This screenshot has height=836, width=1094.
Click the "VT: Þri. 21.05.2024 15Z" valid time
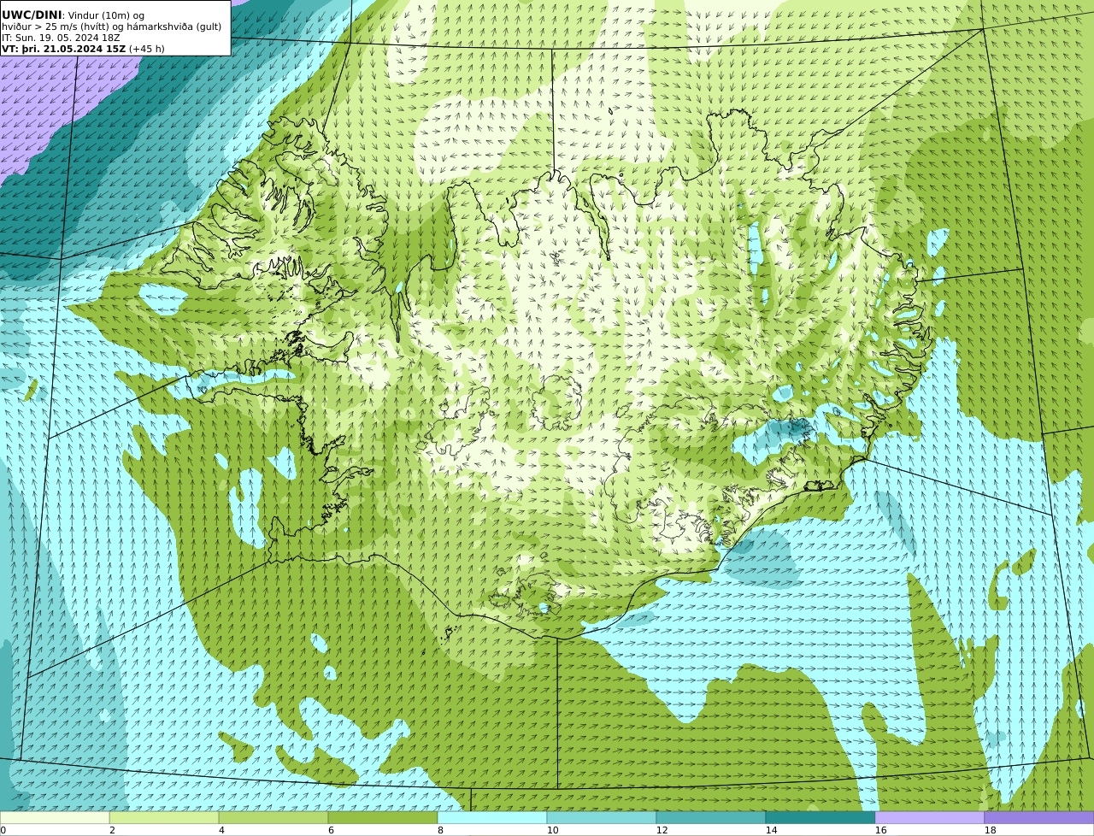click(64, 49)
